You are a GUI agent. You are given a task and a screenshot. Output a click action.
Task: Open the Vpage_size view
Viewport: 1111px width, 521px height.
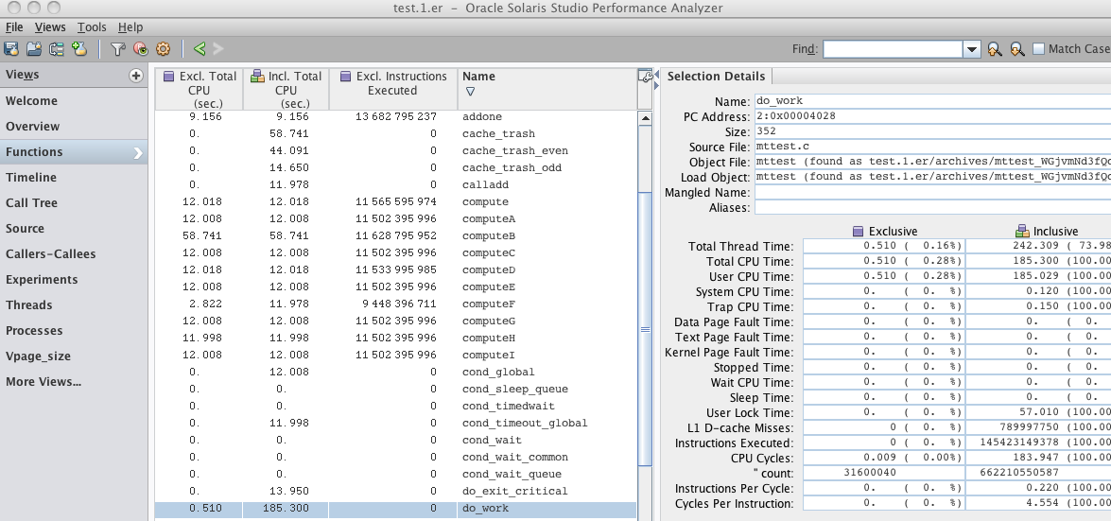[74, 356]
